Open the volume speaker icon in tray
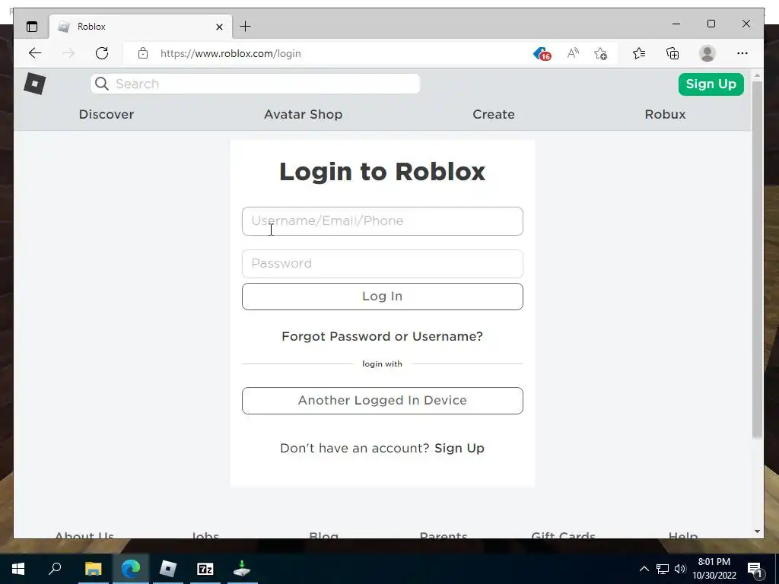This screenshot has width=779, height=584. click(x=680, y=569)
